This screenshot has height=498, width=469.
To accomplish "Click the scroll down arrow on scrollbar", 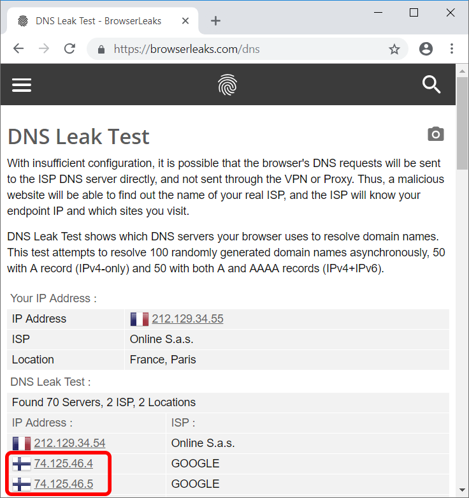I will [463, 492].
